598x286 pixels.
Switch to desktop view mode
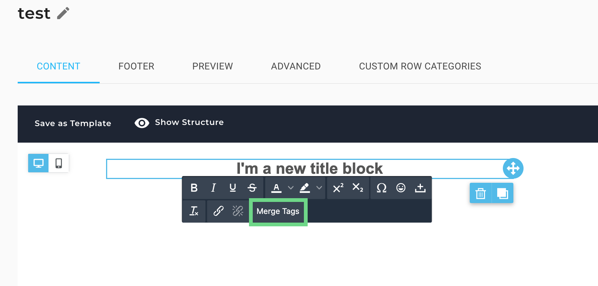(38, 163)
